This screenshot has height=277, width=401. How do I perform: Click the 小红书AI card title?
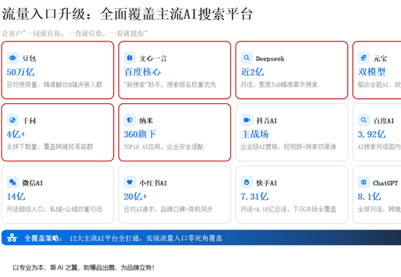pos(153,183)
